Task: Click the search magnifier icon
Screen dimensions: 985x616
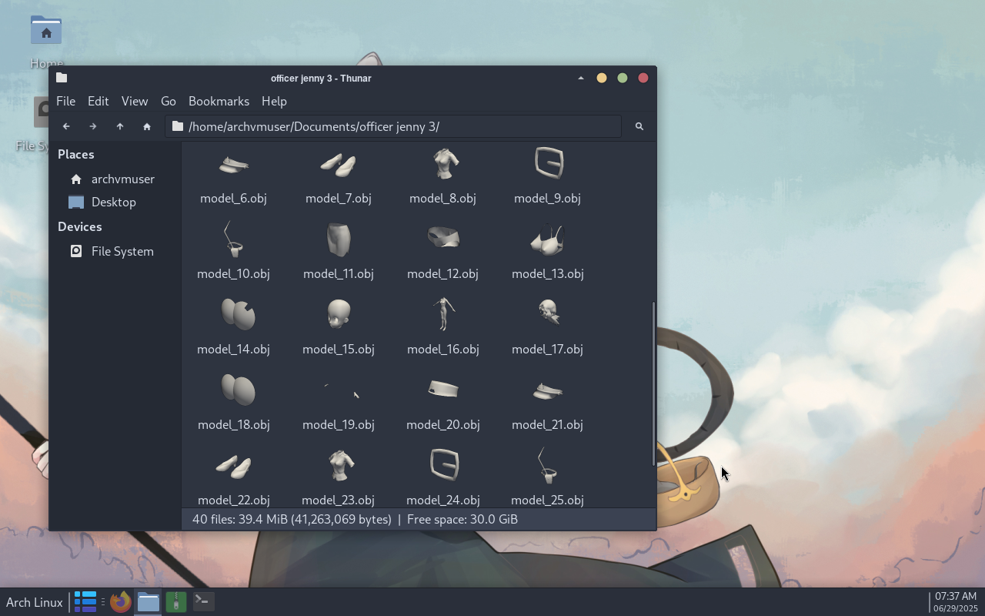Action: 639,126
